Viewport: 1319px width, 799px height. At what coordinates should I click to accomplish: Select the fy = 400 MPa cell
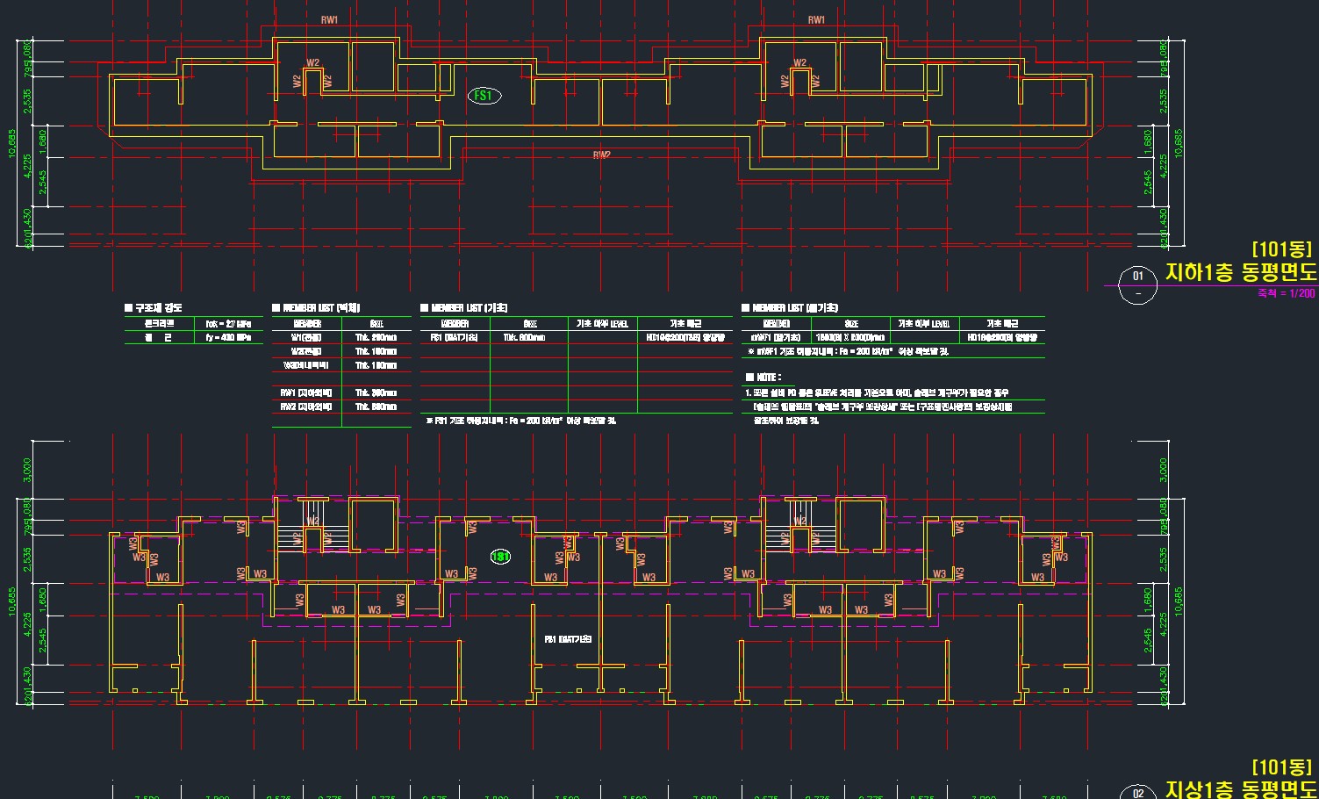point(228,337)
